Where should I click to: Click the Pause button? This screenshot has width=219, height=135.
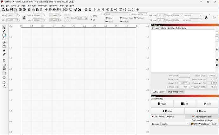click(162, 104)
